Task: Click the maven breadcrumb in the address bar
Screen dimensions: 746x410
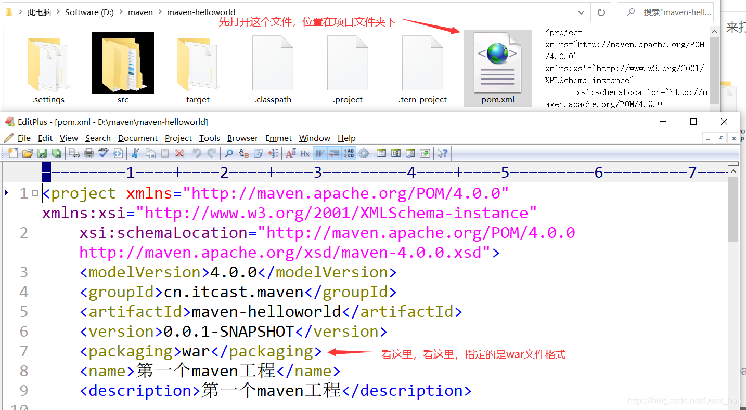Action: tap(140, 12)
